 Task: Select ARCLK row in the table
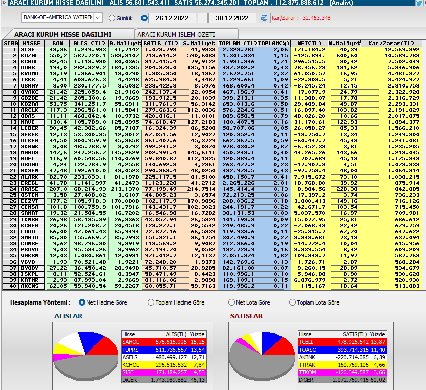tap(212, 110)
